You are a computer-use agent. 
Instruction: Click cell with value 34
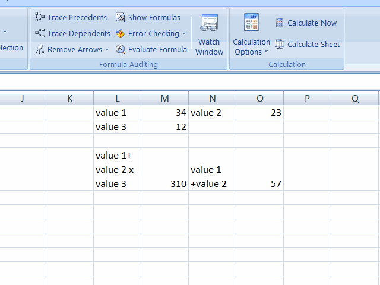[165, 112]
